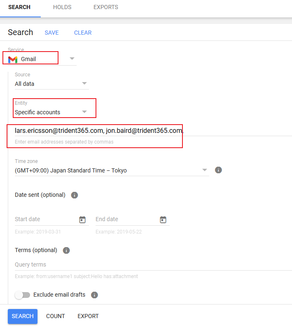292x328 pixels.
Task: Click info icon beside Date sent
Action: (75, 195)
